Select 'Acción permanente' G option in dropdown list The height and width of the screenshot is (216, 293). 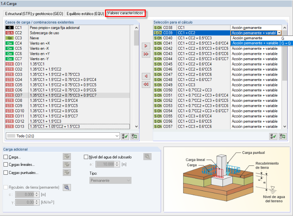pyautogui.click(x=261, y=38)
